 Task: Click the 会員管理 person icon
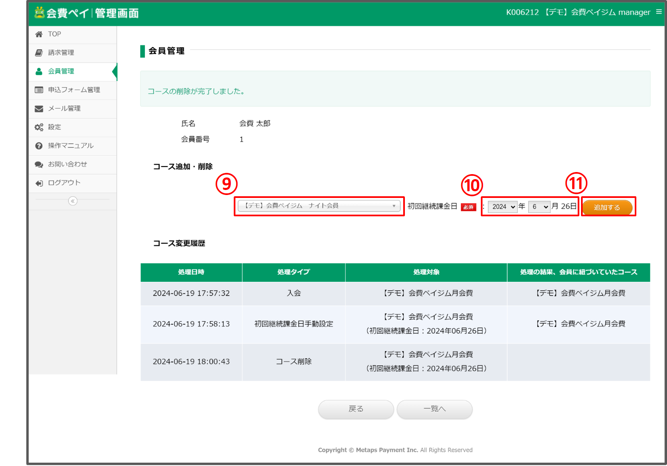click(39, 71)
